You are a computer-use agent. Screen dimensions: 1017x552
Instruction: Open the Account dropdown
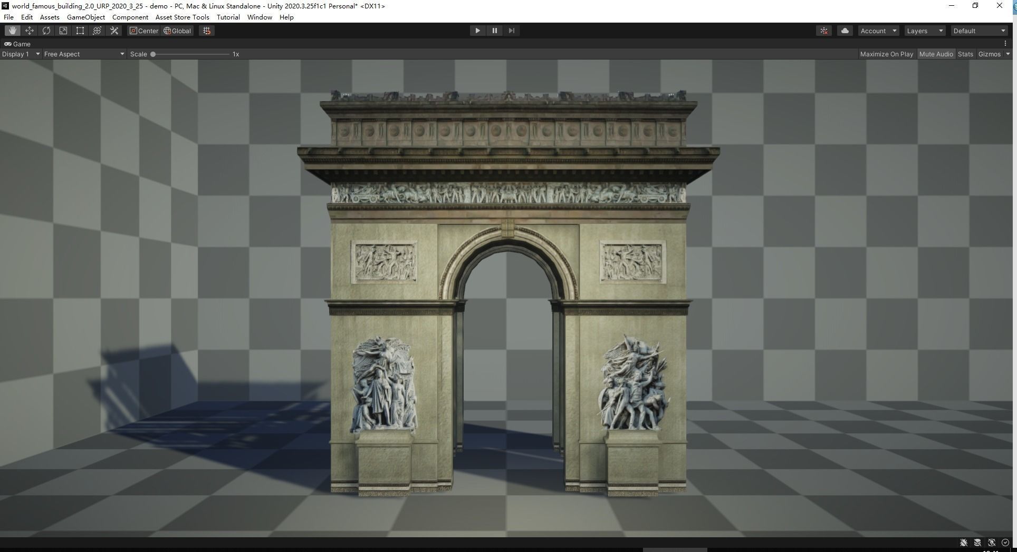tap(878, 31)
